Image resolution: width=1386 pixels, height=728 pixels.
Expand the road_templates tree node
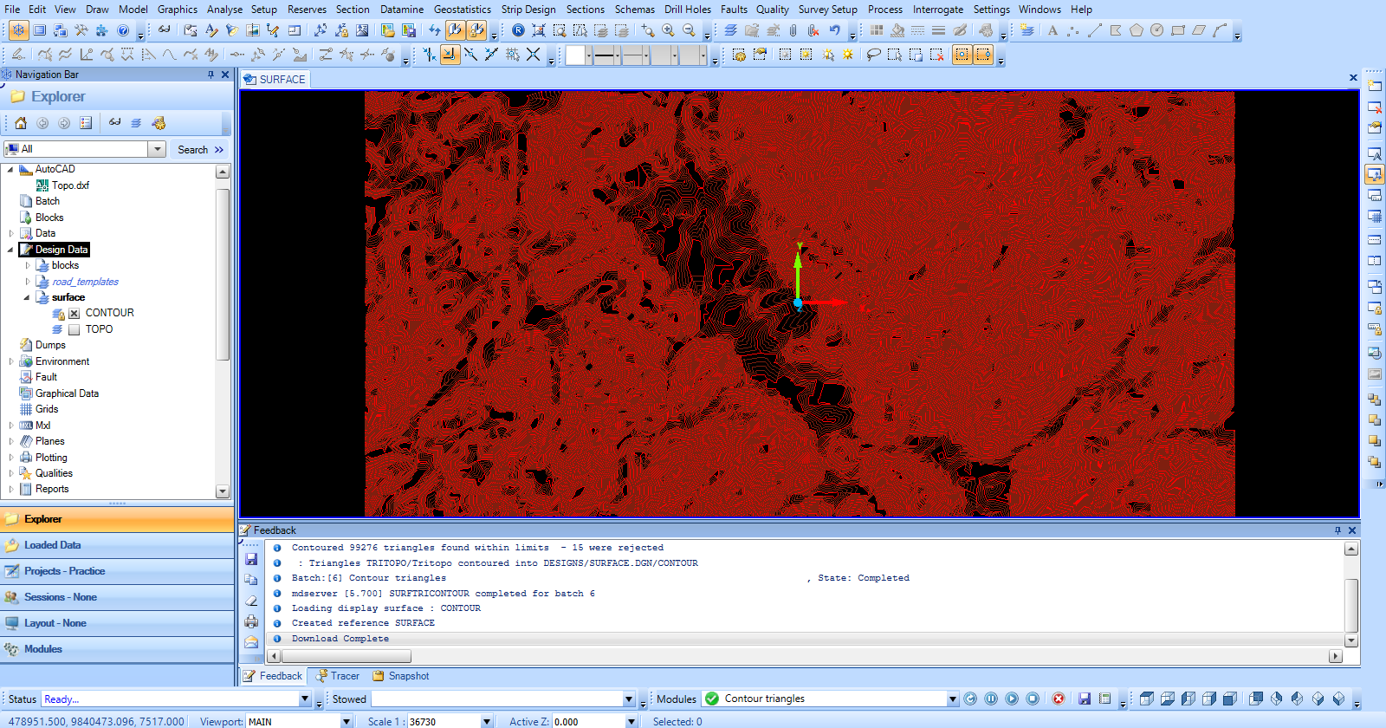coord(28,282)
